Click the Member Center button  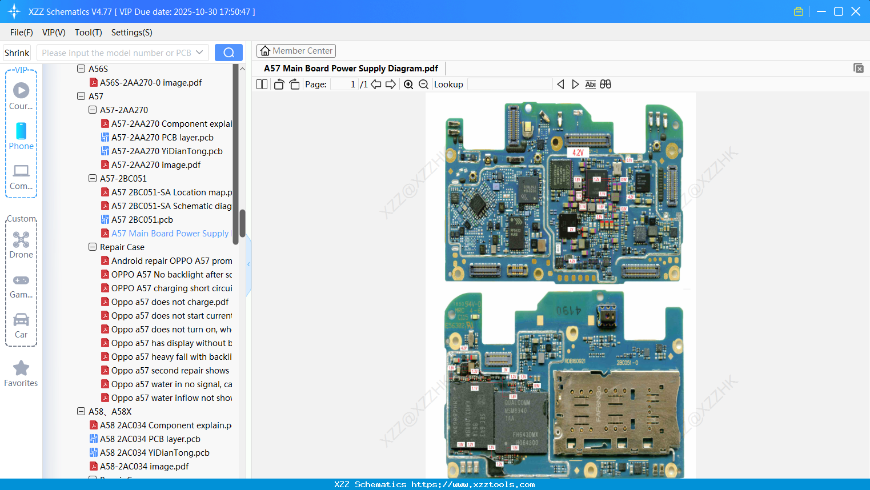click(x=296, y=50)
